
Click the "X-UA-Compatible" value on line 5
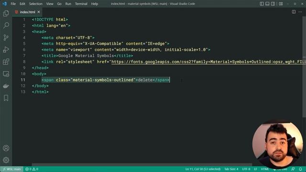pos(103,43)
